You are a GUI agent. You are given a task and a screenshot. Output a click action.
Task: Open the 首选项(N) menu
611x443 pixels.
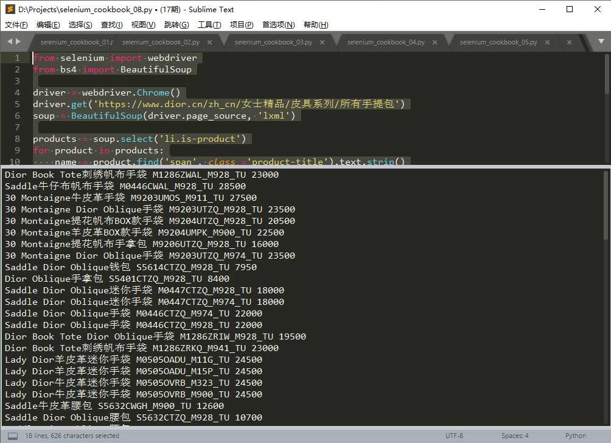[x=278, y=25]
